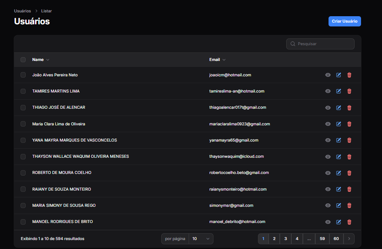Open the per-page results dropdown
382x249 pixels.
[x=201, y=239]
